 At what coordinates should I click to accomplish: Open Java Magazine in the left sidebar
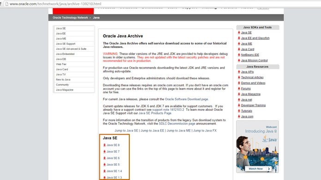74,90
